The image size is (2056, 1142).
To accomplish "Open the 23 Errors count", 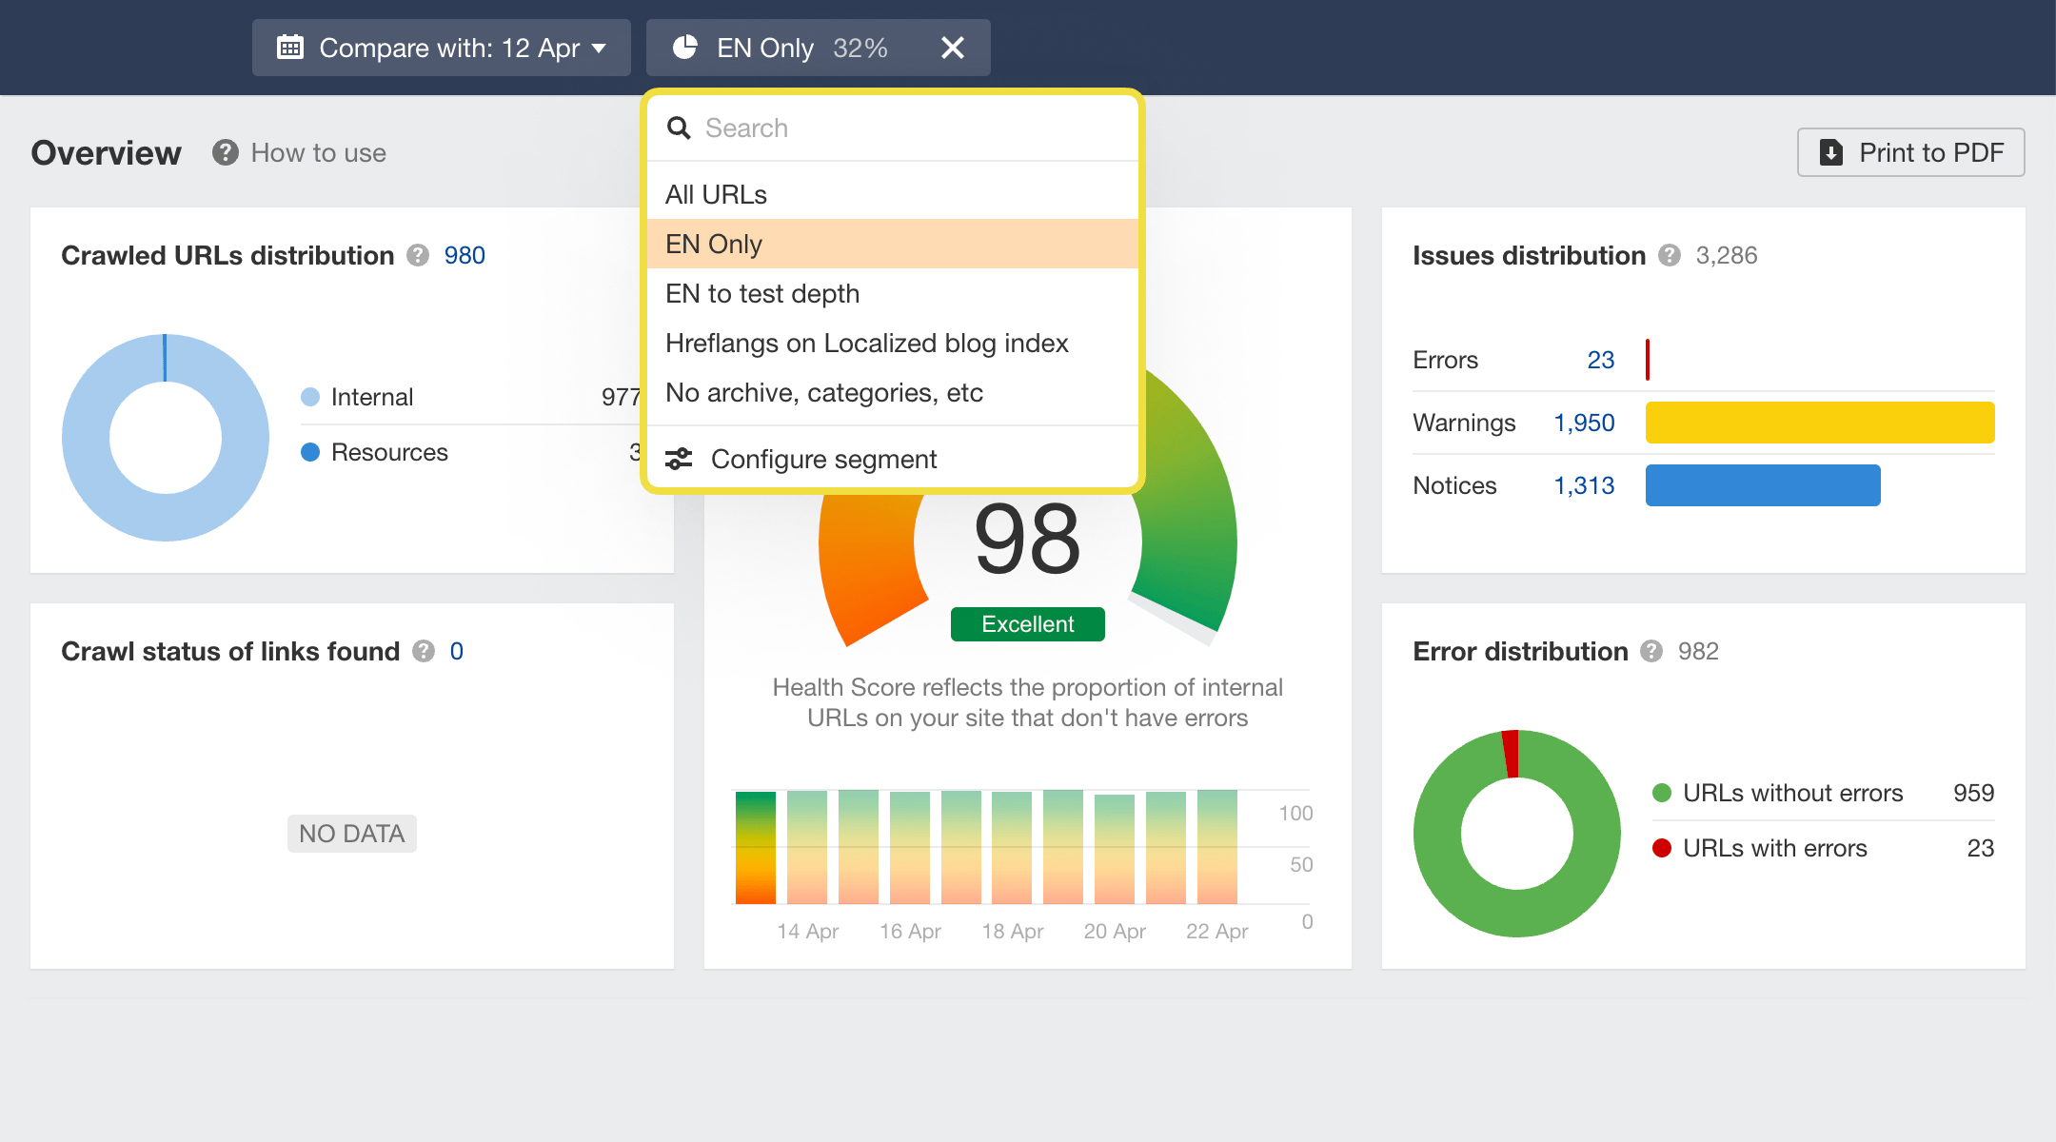I will point(1601,360).
